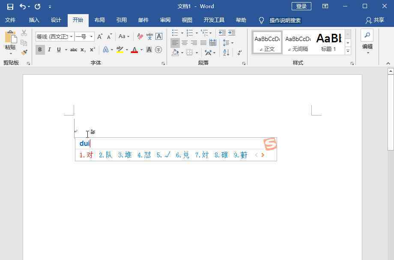Increase font size with A up icon
This screenshot has width=394, height=260.
pyautogui.click(x=100, y=37)
